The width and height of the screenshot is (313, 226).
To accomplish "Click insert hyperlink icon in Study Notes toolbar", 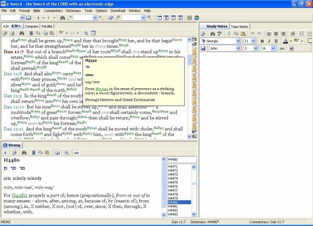I will (x=282, y=49).
